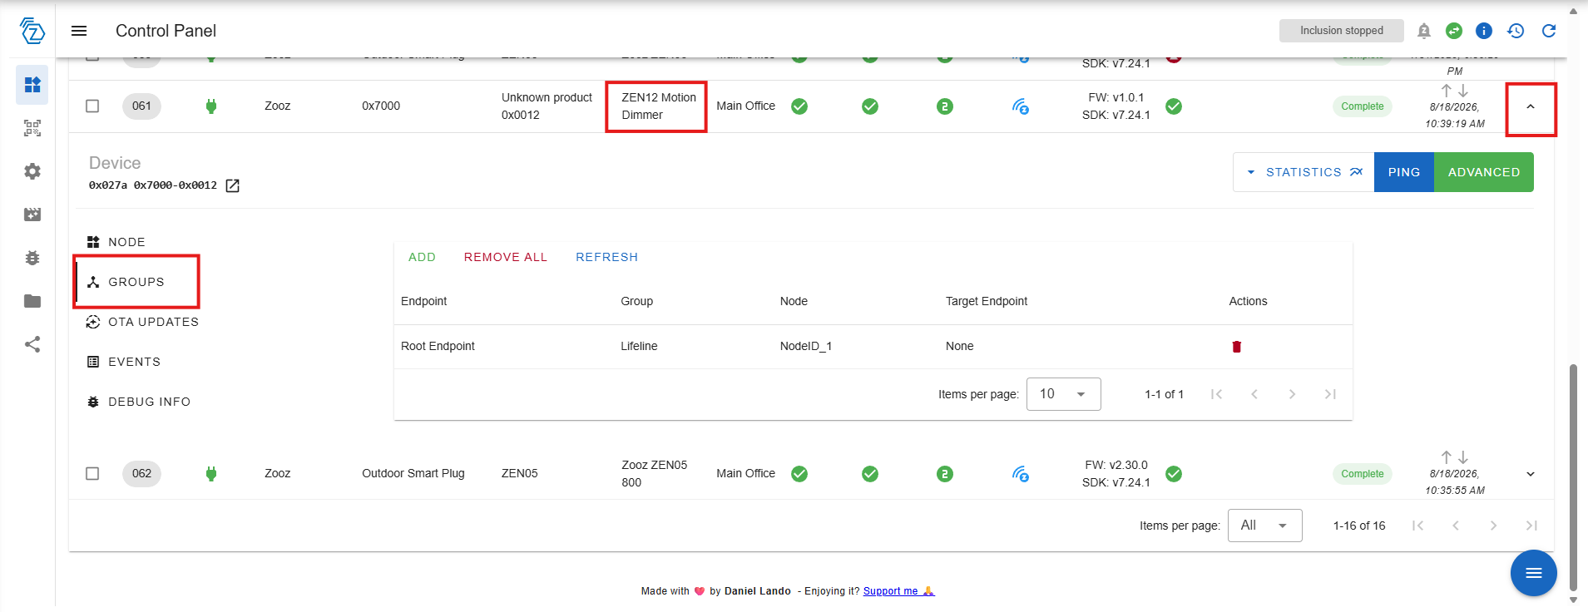
Task: Click node ID chip 062
Action: (142, 474)
